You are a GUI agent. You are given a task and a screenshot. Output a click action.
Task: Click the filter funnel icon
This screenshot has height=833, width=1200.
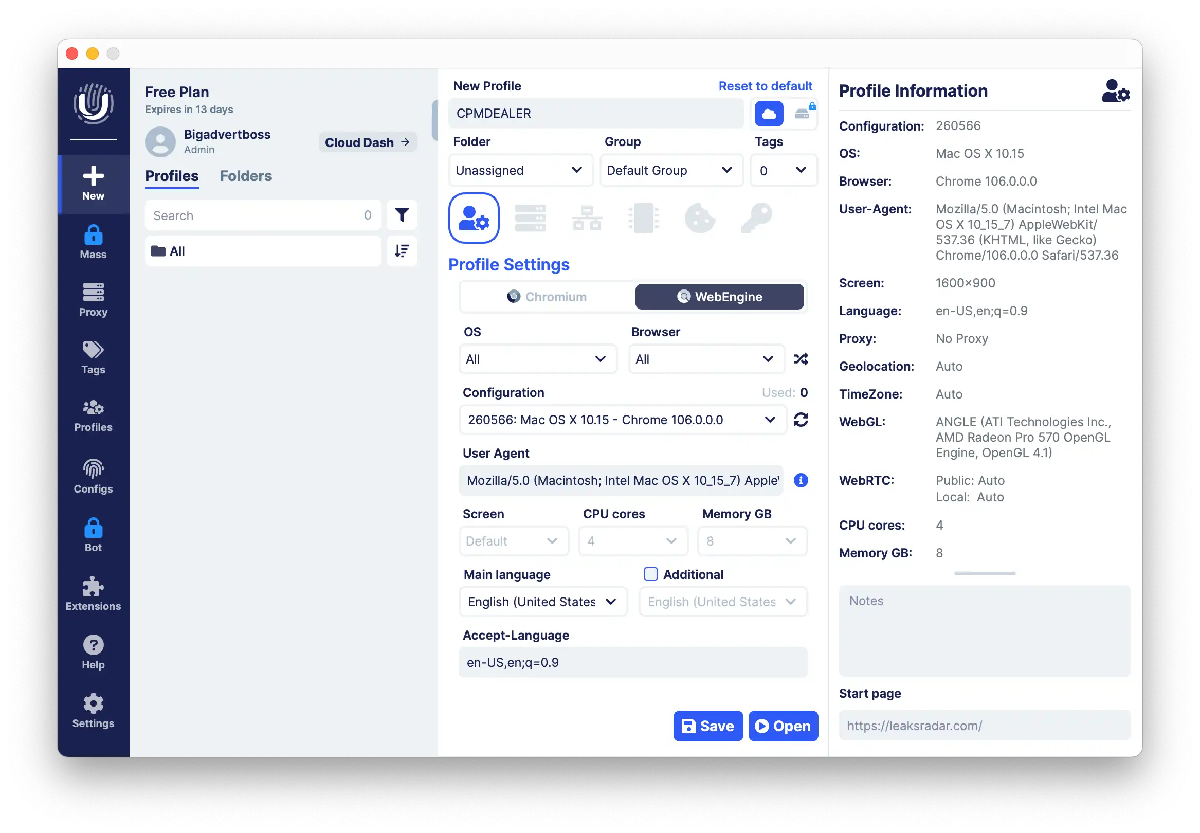(x=401, y=215)
